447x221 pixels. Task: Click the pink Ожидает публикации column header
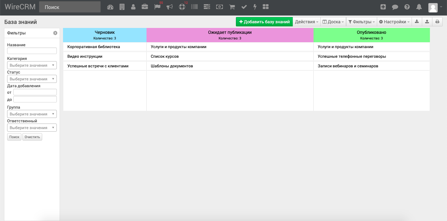pyautogui.click(x=230, y=35)
